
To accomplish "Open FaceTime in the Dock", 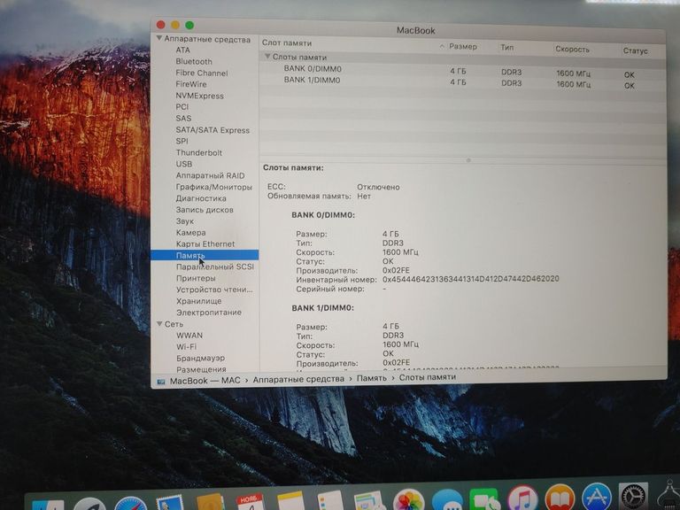I will 484,498.
